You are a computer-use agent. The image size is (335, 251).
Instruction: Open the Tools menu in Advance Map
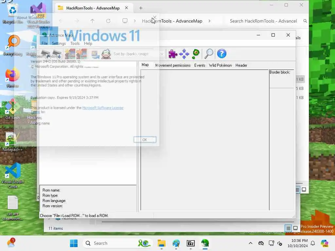coord(75,43)
